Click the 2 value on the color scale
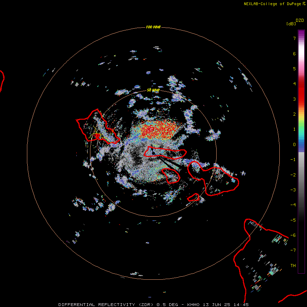Screen dimensions: 307x307 tap(294, 114)
